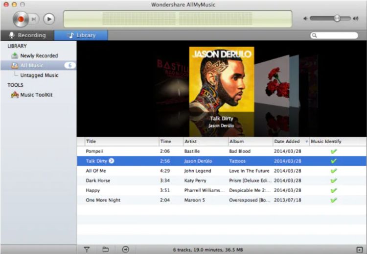This screenshot has width=367, height=254.
Task: Click the red record button
Action: (21, 19)
